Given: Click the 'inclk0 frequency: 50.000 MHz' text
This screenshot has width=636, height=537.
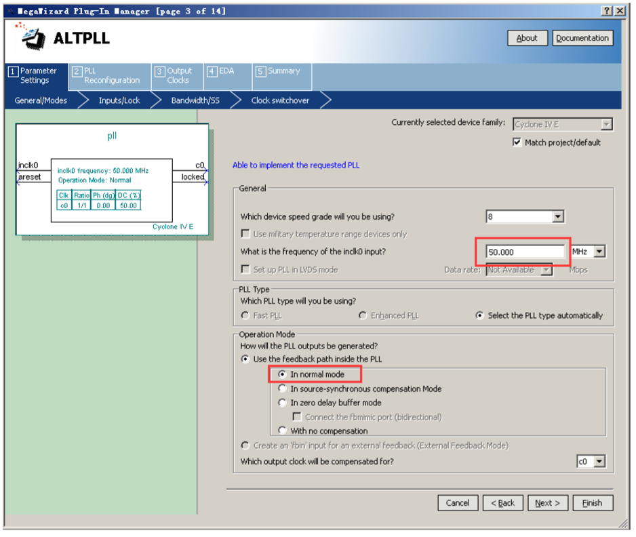Looking at the screenshot, I should click(102, 171).
